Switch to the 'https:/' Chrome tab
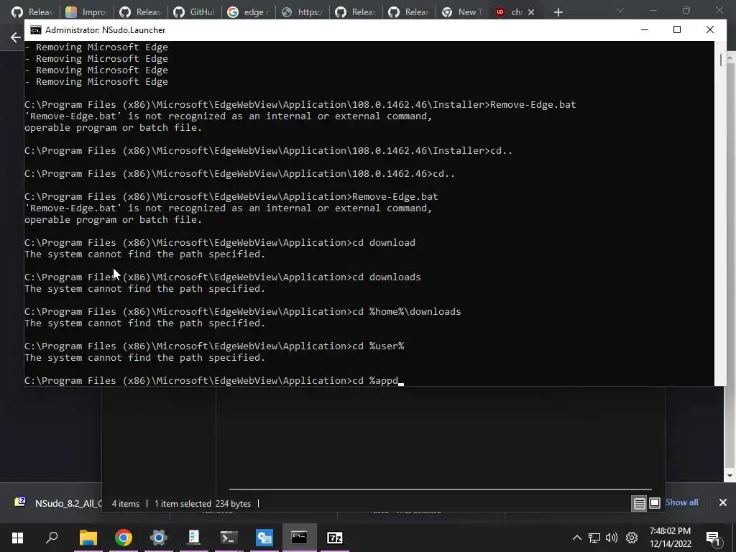Image resolution: width=736 pixels, height=552 pixels. 301,12
